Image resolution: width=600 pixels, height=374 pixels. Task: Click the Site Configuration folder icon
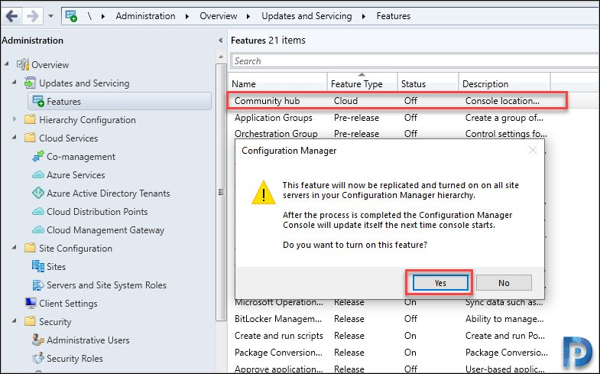[30, 248]
